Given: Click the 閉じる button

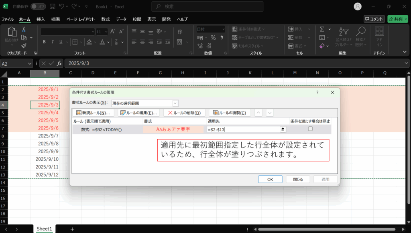Looking at the screenshot, I should (298, 179).
